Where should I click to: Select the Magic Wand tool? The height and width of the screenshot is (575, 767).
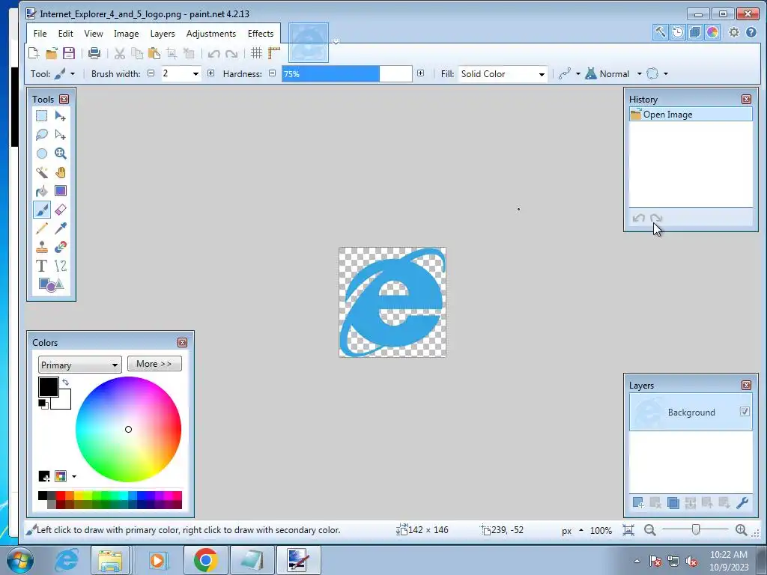[42, 172]
